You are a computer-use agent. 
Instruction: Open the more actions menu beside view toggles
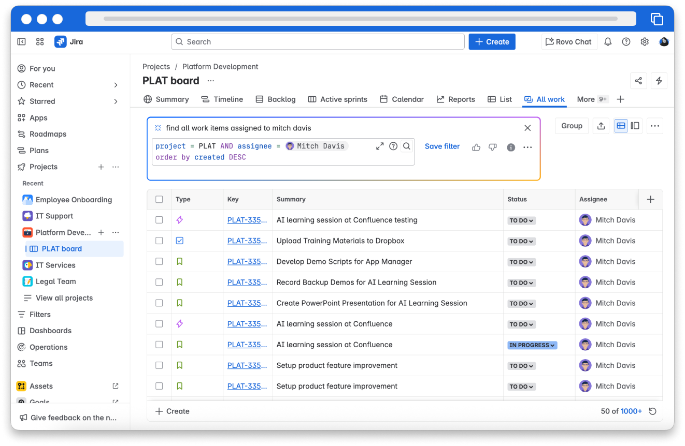(x=655, y=126)
